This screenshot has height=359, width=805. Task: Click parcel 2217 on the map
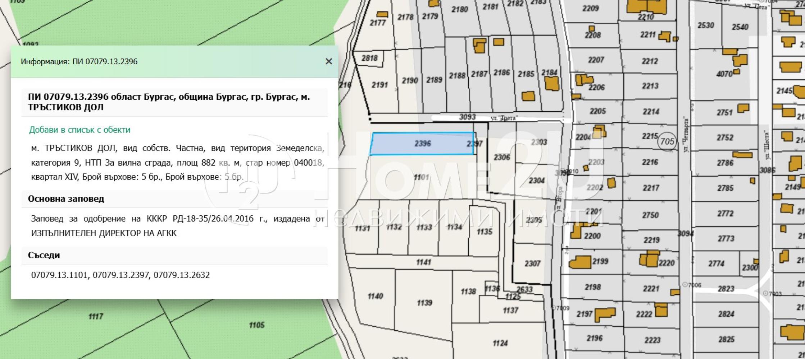point(651,188)
